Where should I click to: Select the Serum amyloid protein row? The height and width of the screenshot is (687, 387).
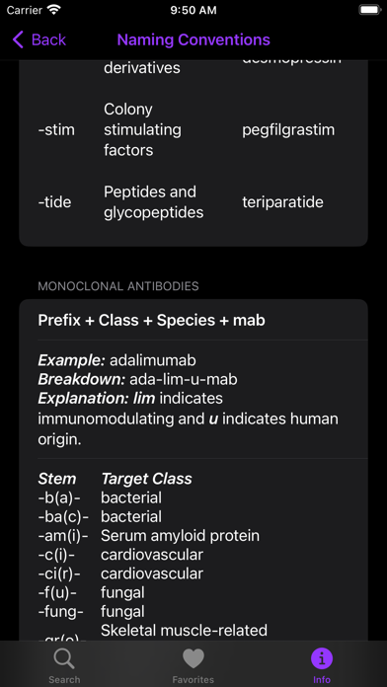point(149,535)
